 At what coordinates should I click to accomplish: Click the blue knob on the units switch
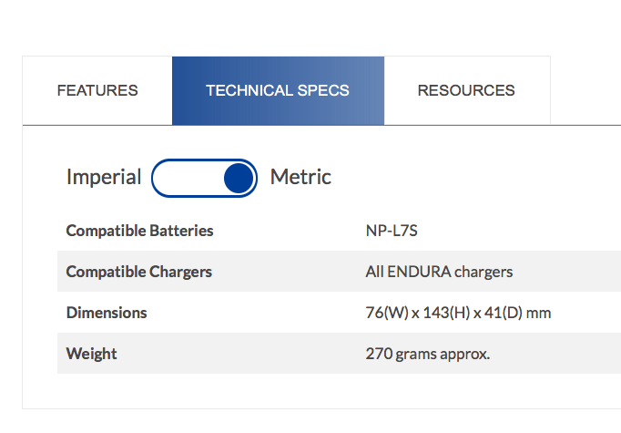[239, 178]
